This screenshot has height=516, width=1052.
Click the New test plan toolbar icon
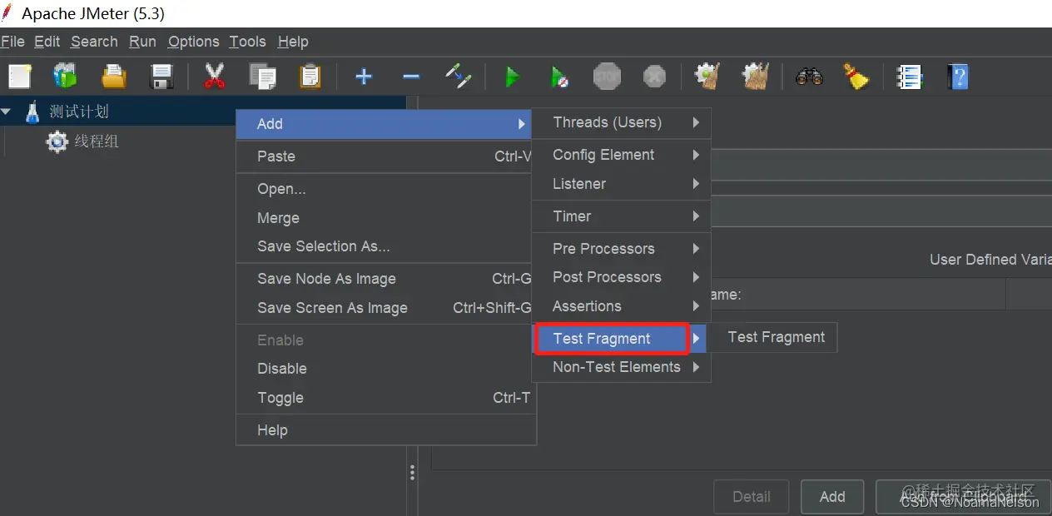pos(19,77)
